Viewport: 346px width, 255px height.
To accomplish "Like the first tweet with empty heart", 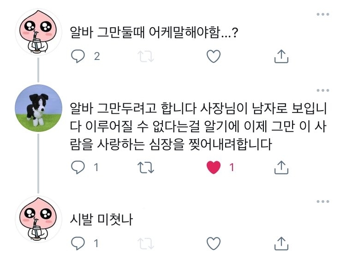I will (214, 56).
